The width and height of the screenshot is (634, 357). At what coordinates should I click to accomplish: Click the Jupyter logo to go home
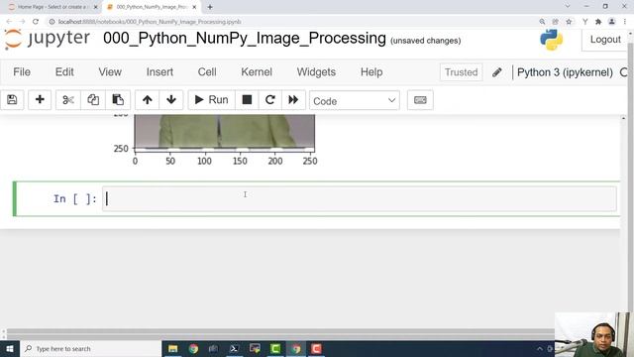48,39
